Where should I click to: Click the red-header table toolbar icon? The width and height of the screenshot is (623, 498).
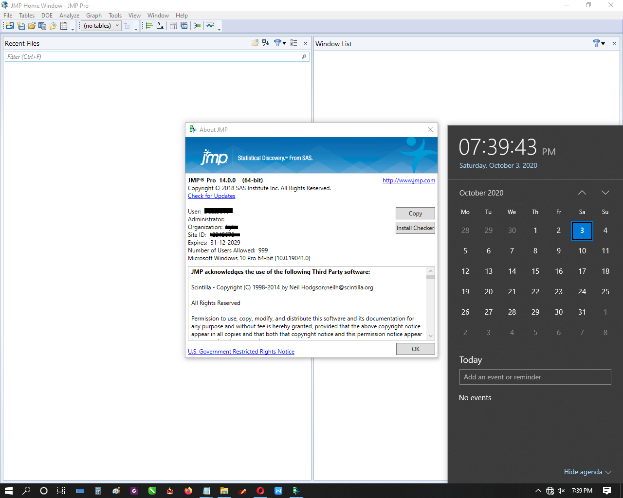click(64, 26)
